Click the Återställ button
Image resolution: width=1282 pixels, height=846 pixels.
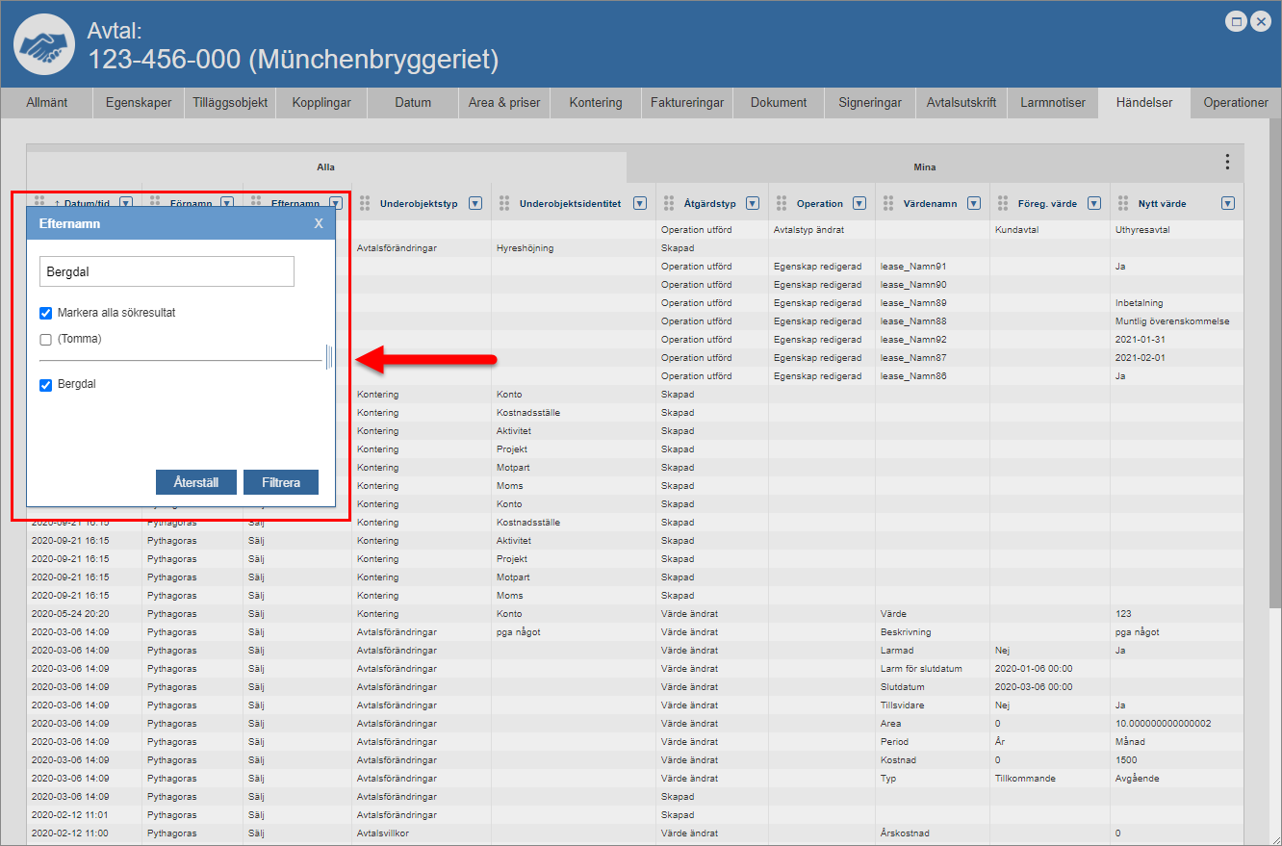pyautogui.click(x=195, y=482)
